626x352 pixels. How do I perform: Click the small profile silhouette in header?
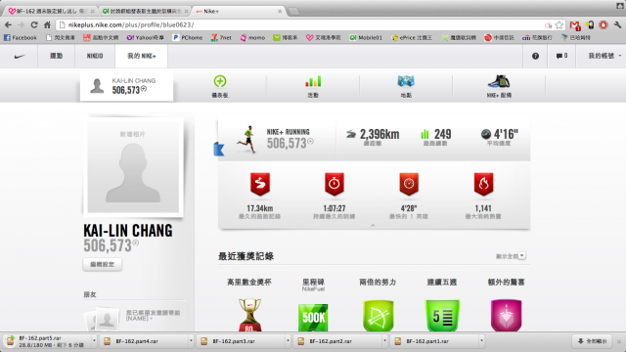(97, 86)
